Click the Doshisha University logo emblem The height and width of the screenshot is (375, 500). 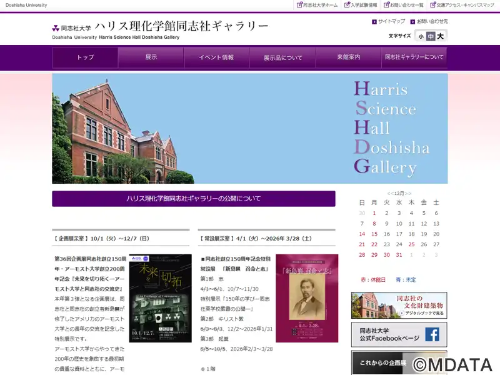coord(56,28)
